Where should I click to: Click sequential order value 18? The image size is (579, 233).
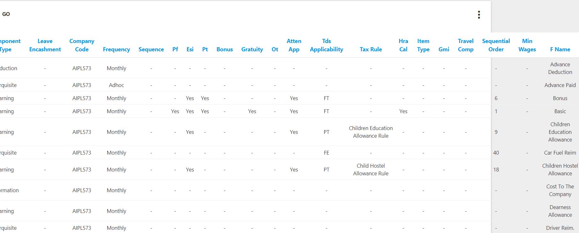tap(496, 170)
